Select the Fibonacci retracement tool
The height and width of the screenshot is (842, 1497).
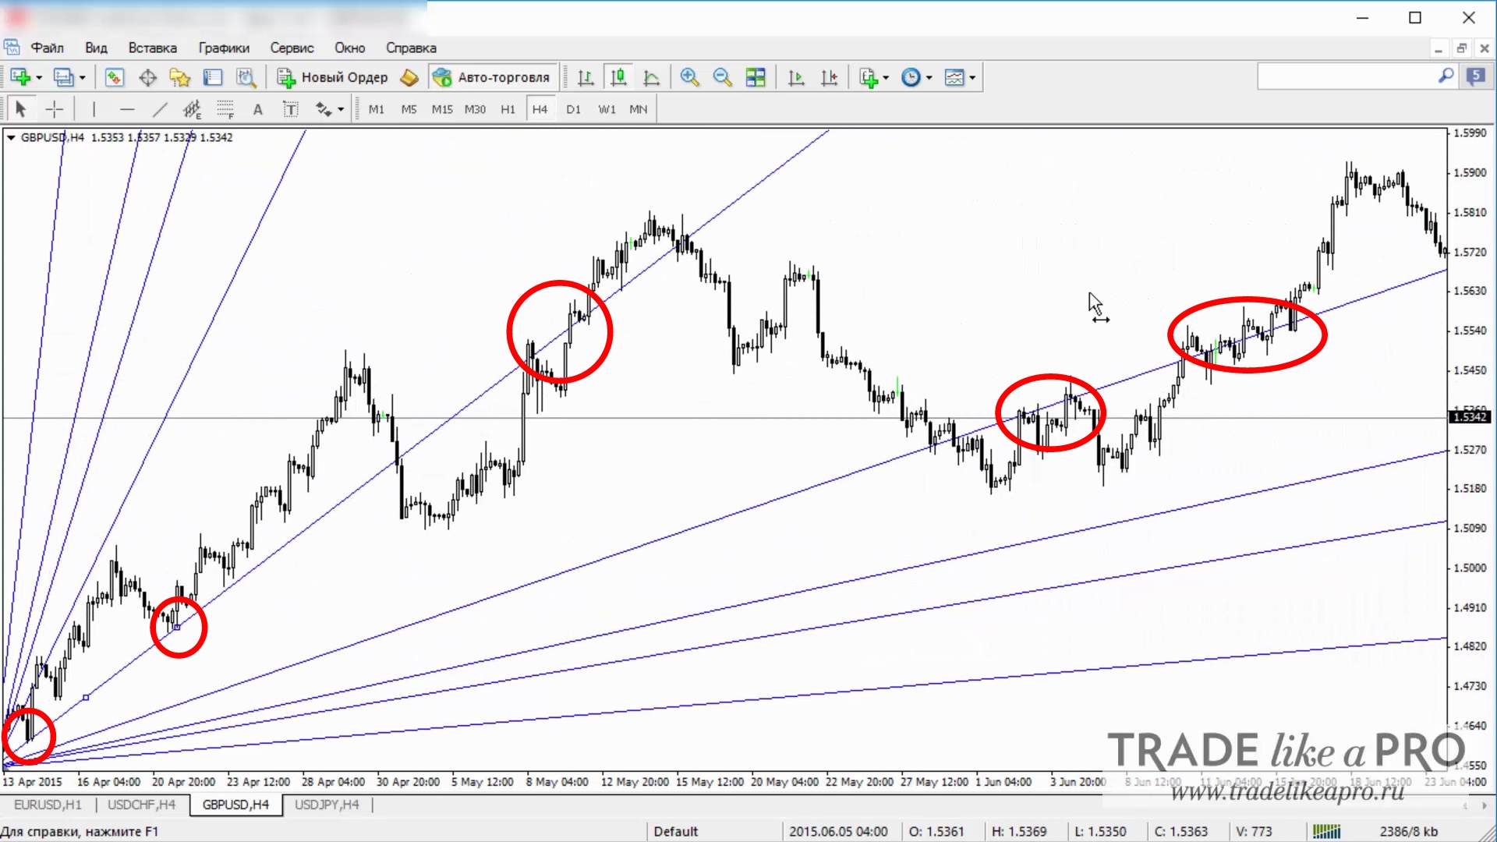(x=225, y=109)
